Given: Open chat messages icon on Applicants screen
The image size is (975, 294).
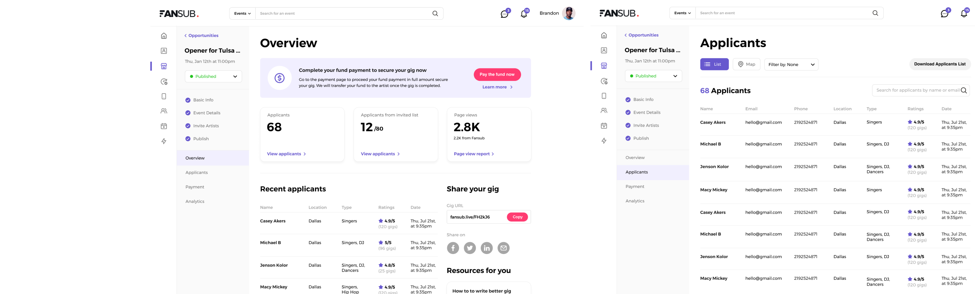Looking at the screenshot, I should pyautogui.click(x=945, y=13).
